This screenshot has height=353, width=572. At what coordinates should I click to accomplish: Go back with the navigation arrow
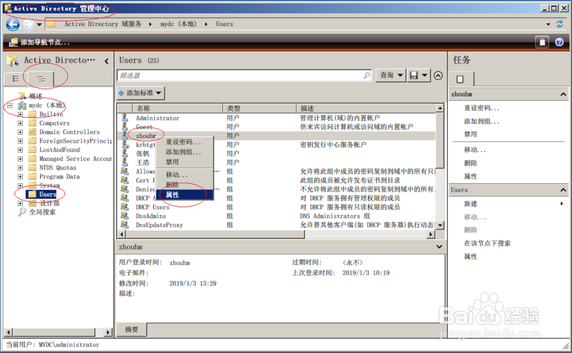tap(13, 25)
